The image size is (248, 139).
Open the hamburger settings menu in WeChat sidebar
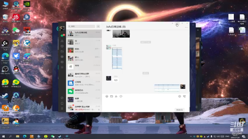tap(62, 109)
